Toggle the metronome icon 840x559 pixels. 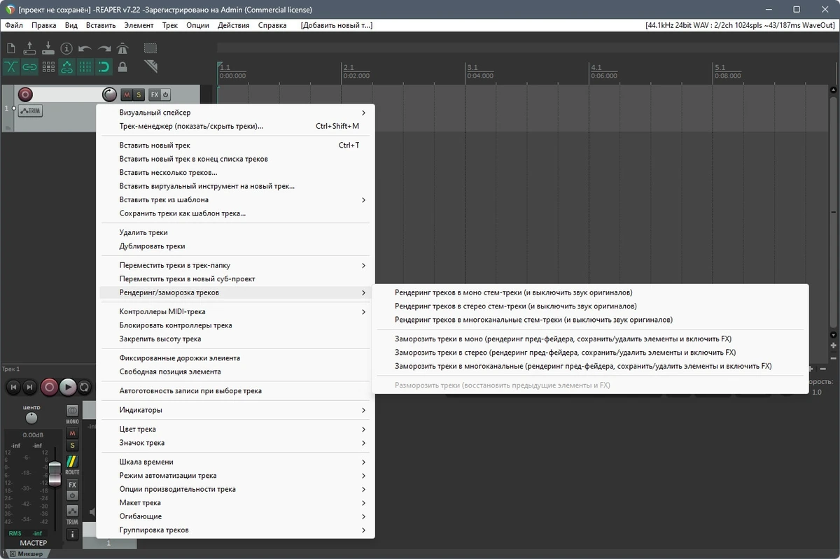122,48
